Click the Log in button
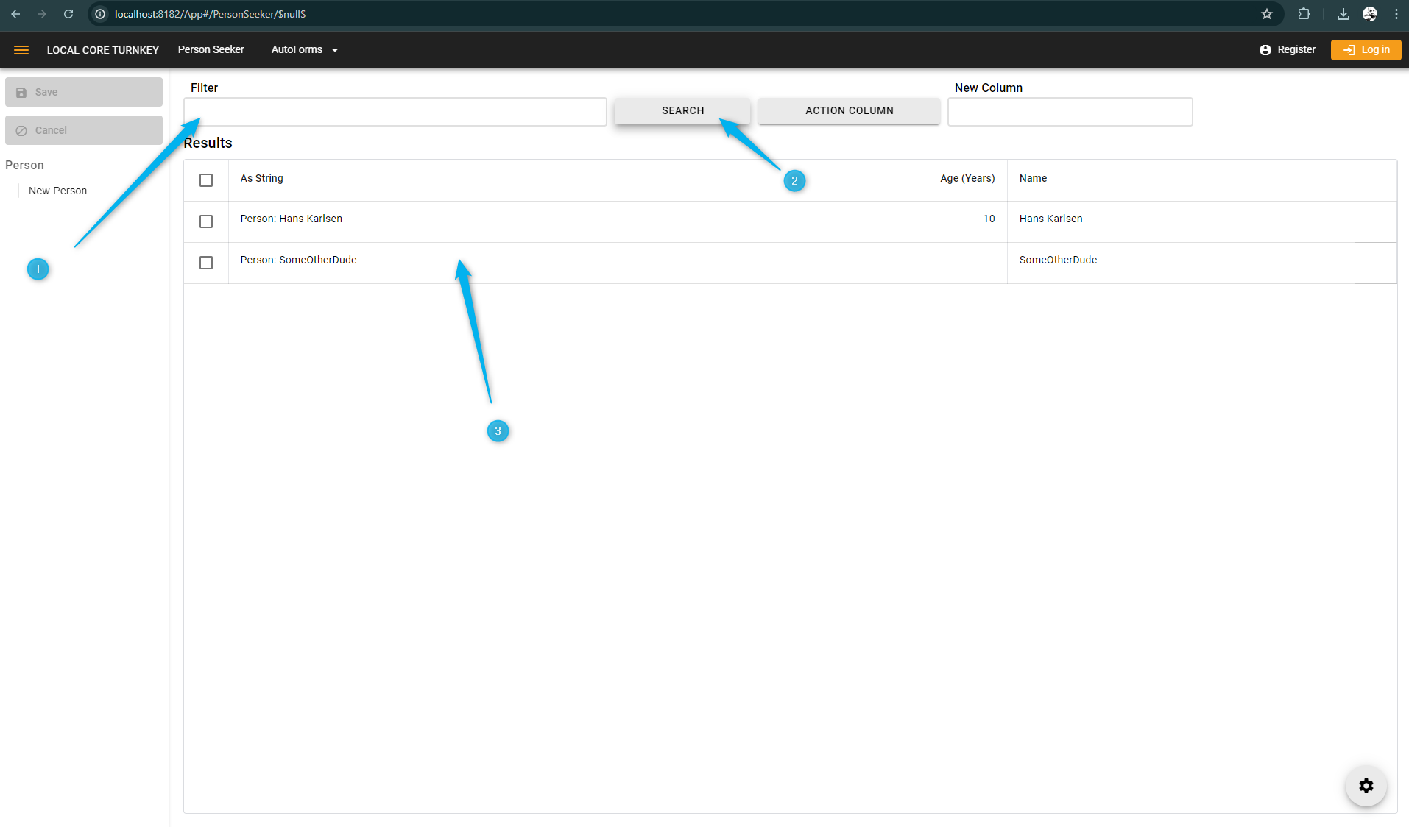The height and width of the screenshot is (827, 1409). tap(1366, 50)
